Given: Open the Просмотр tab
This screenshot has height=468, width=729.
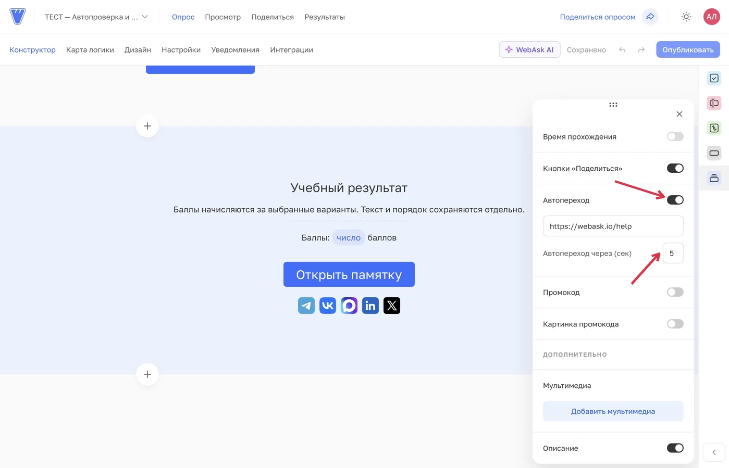Looking at the screenshot, I should tap(223, 17).
